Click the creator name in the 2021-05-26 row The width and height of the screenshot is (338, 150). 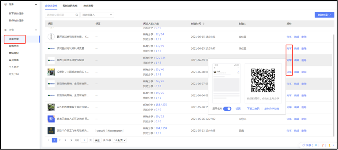tap(243, 119)
